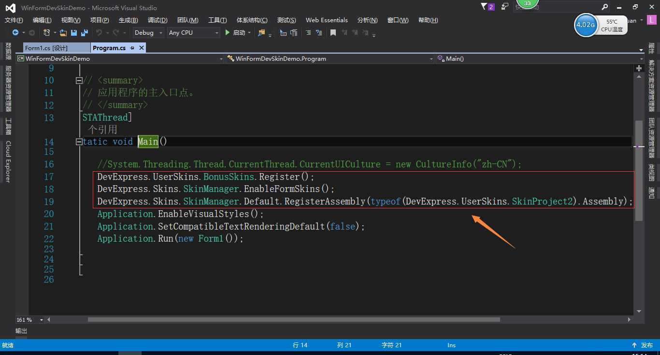This screenshot has height=355, width=660.
Task: Open the Cloud Explorer side tab
Action: (x=8, y=162)
